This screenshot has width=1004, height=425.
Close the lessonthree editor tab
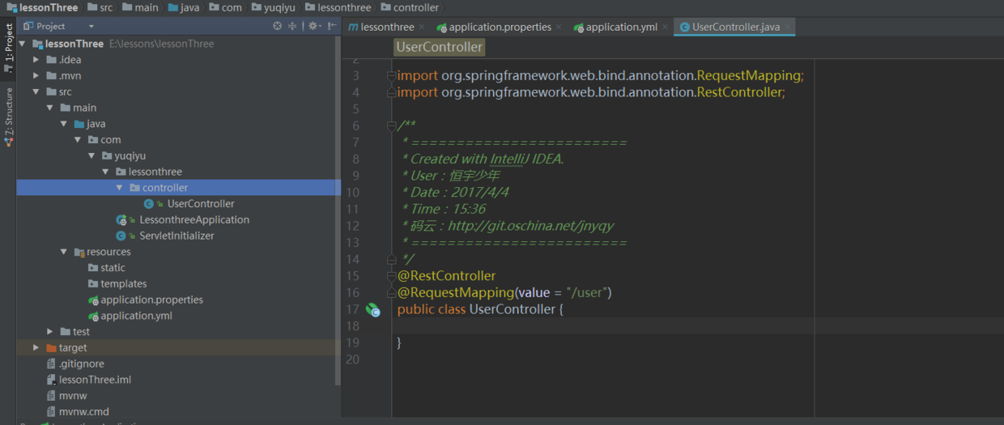point(422,28)
